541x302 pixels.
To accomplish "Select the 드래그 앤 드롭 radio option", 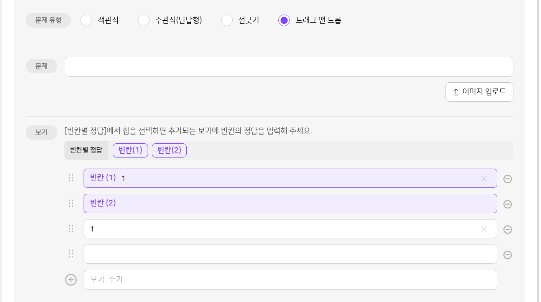I will [284, 20].
